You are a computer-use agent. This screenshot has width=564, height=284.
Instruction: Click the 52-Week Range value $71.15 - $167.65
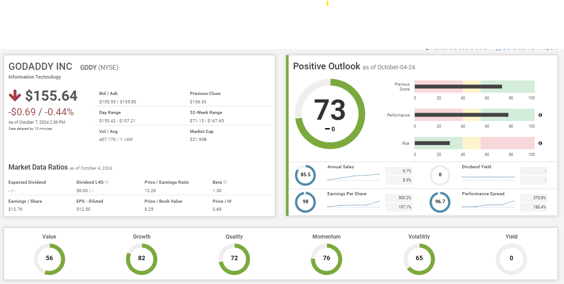pos(207,121)
